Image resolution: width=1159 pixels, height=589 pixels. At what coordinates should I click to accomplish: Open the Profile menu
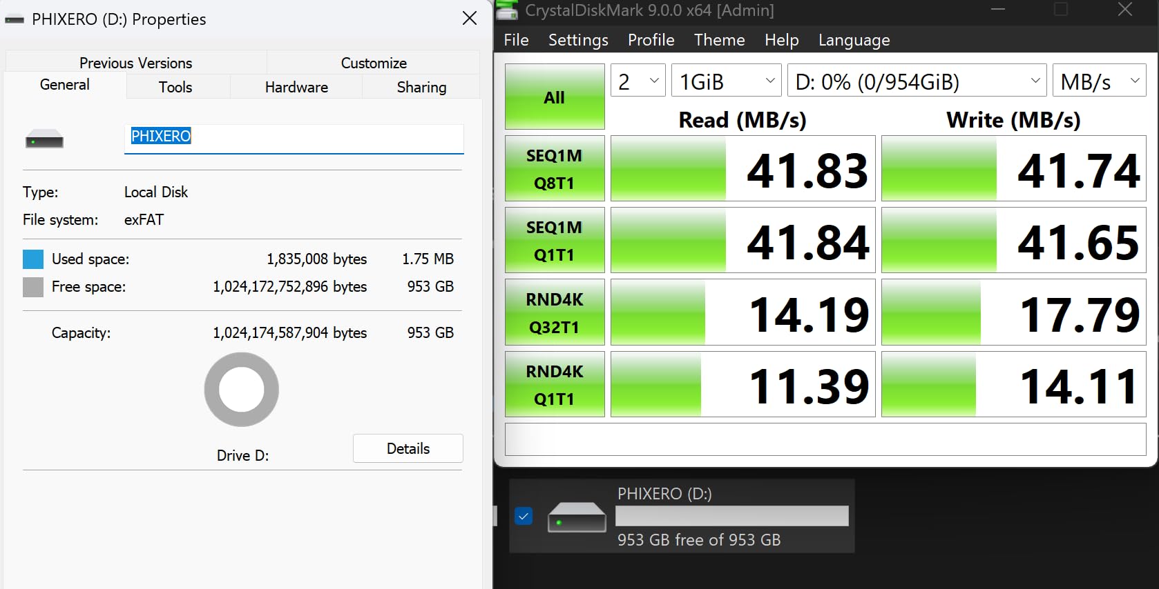click(651, 40)
